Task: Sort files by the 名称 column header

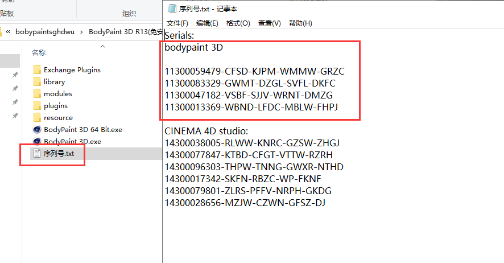Action: click(x=39, y=53)
